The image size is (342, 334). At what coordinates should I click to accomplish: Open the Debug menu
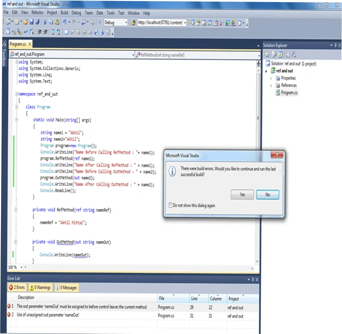click(x=76, y=12)
